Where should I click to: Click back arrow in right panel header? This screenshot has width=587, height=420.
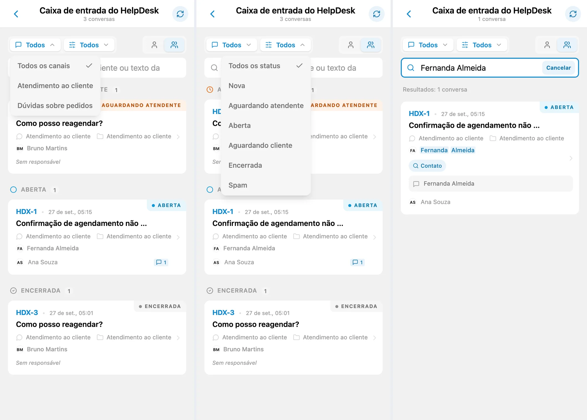pyautogui.click(x=409, y=14)
